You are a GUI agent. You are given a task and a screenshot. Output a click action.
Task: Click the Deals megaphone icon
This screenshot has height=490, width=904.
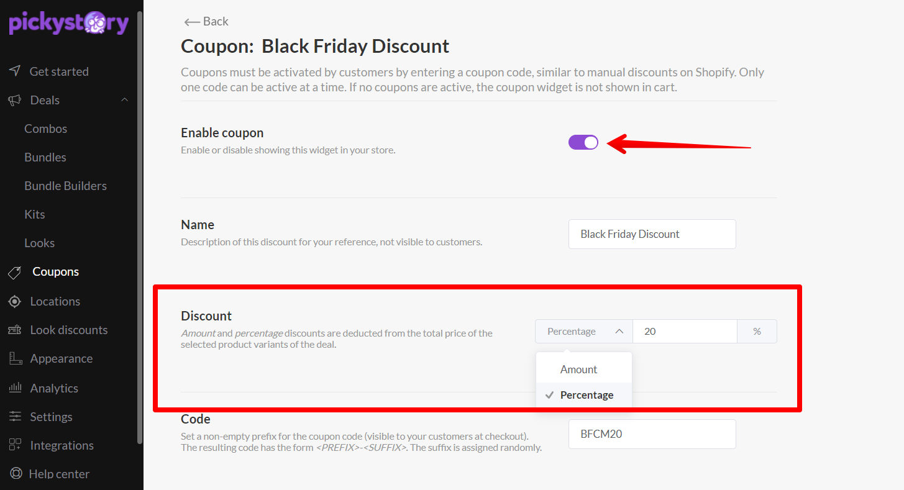click(15, 100)
